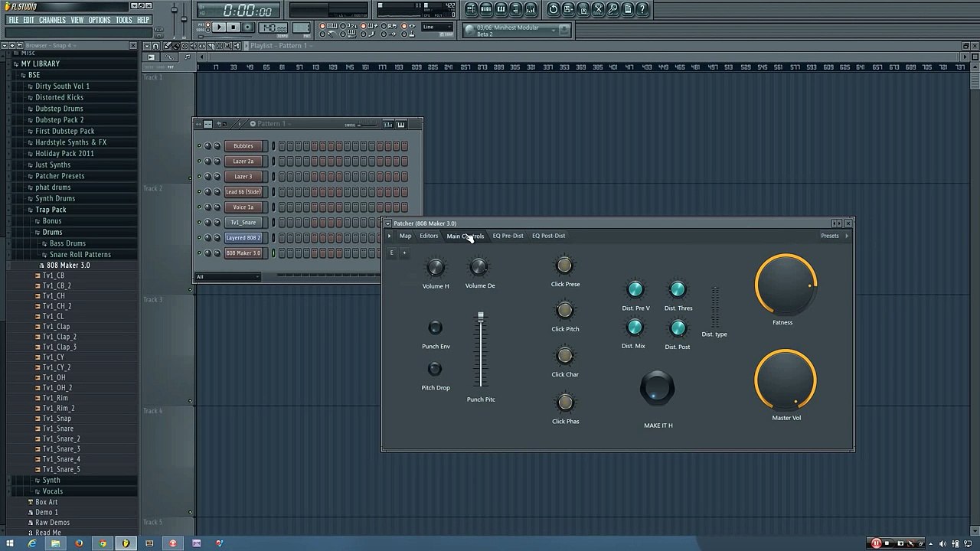This screenshot has height=551, width=980.
Task: Click the E button in Patcher panel
Action: pyautogui.click(x=391, y=253)
